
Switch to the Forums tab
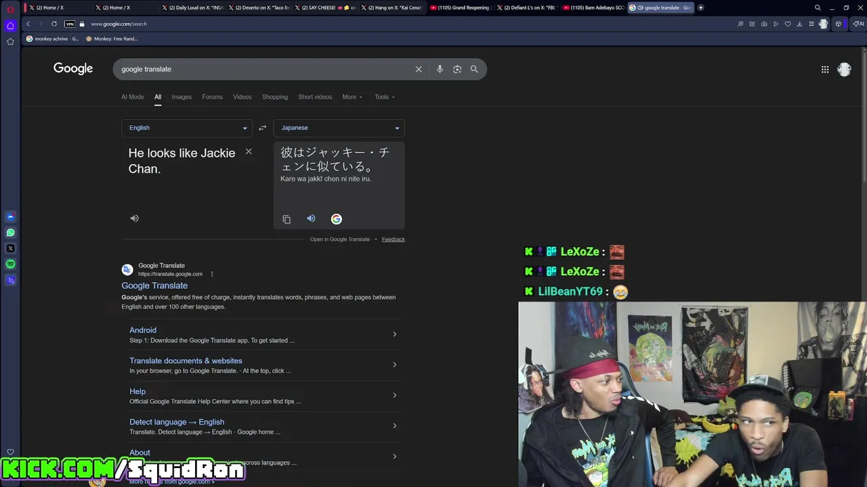click(212, 97)
